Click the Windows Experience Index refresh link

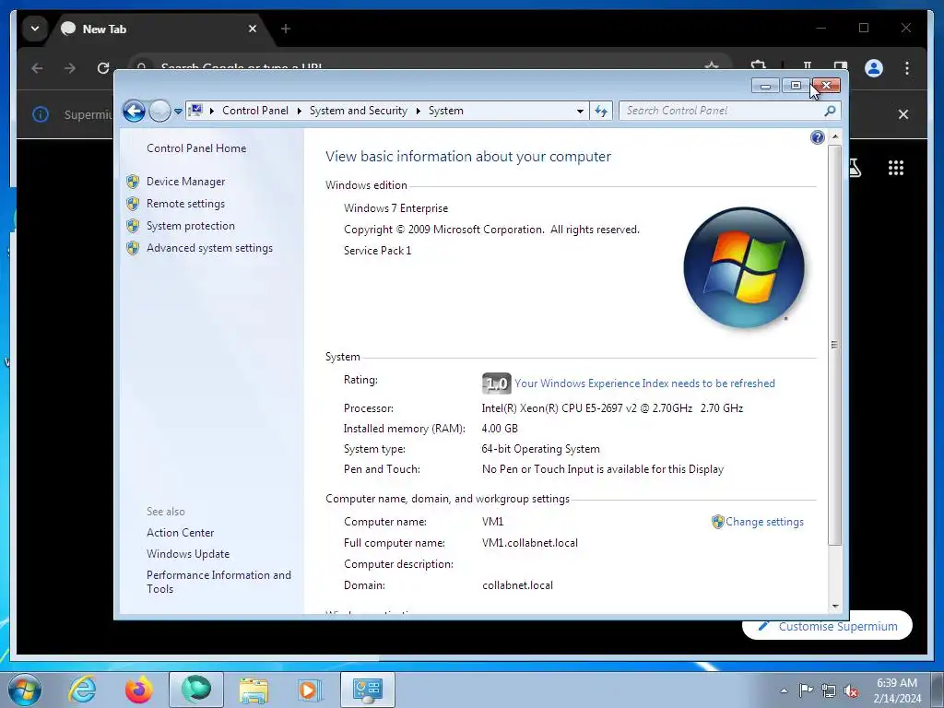[644, 383]
